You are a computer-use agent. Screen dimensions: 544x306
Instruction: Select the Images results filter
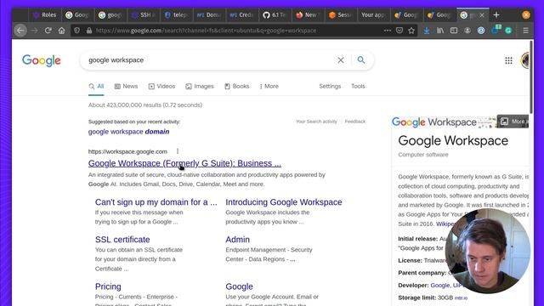click(x=200, y=87)
